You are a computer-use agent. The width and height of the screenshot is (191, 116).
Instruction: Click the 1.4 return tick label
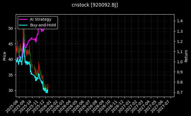pyautogui.click(x=179, y=21)
